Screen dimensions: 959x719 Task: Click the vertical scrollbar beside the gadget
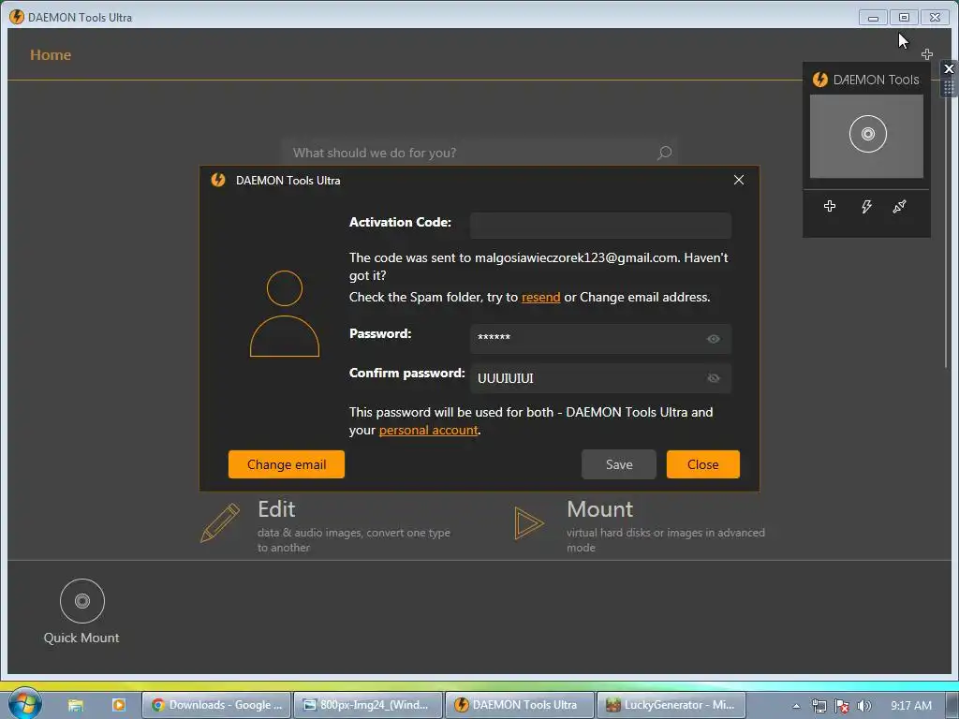[x=946, y=232]
